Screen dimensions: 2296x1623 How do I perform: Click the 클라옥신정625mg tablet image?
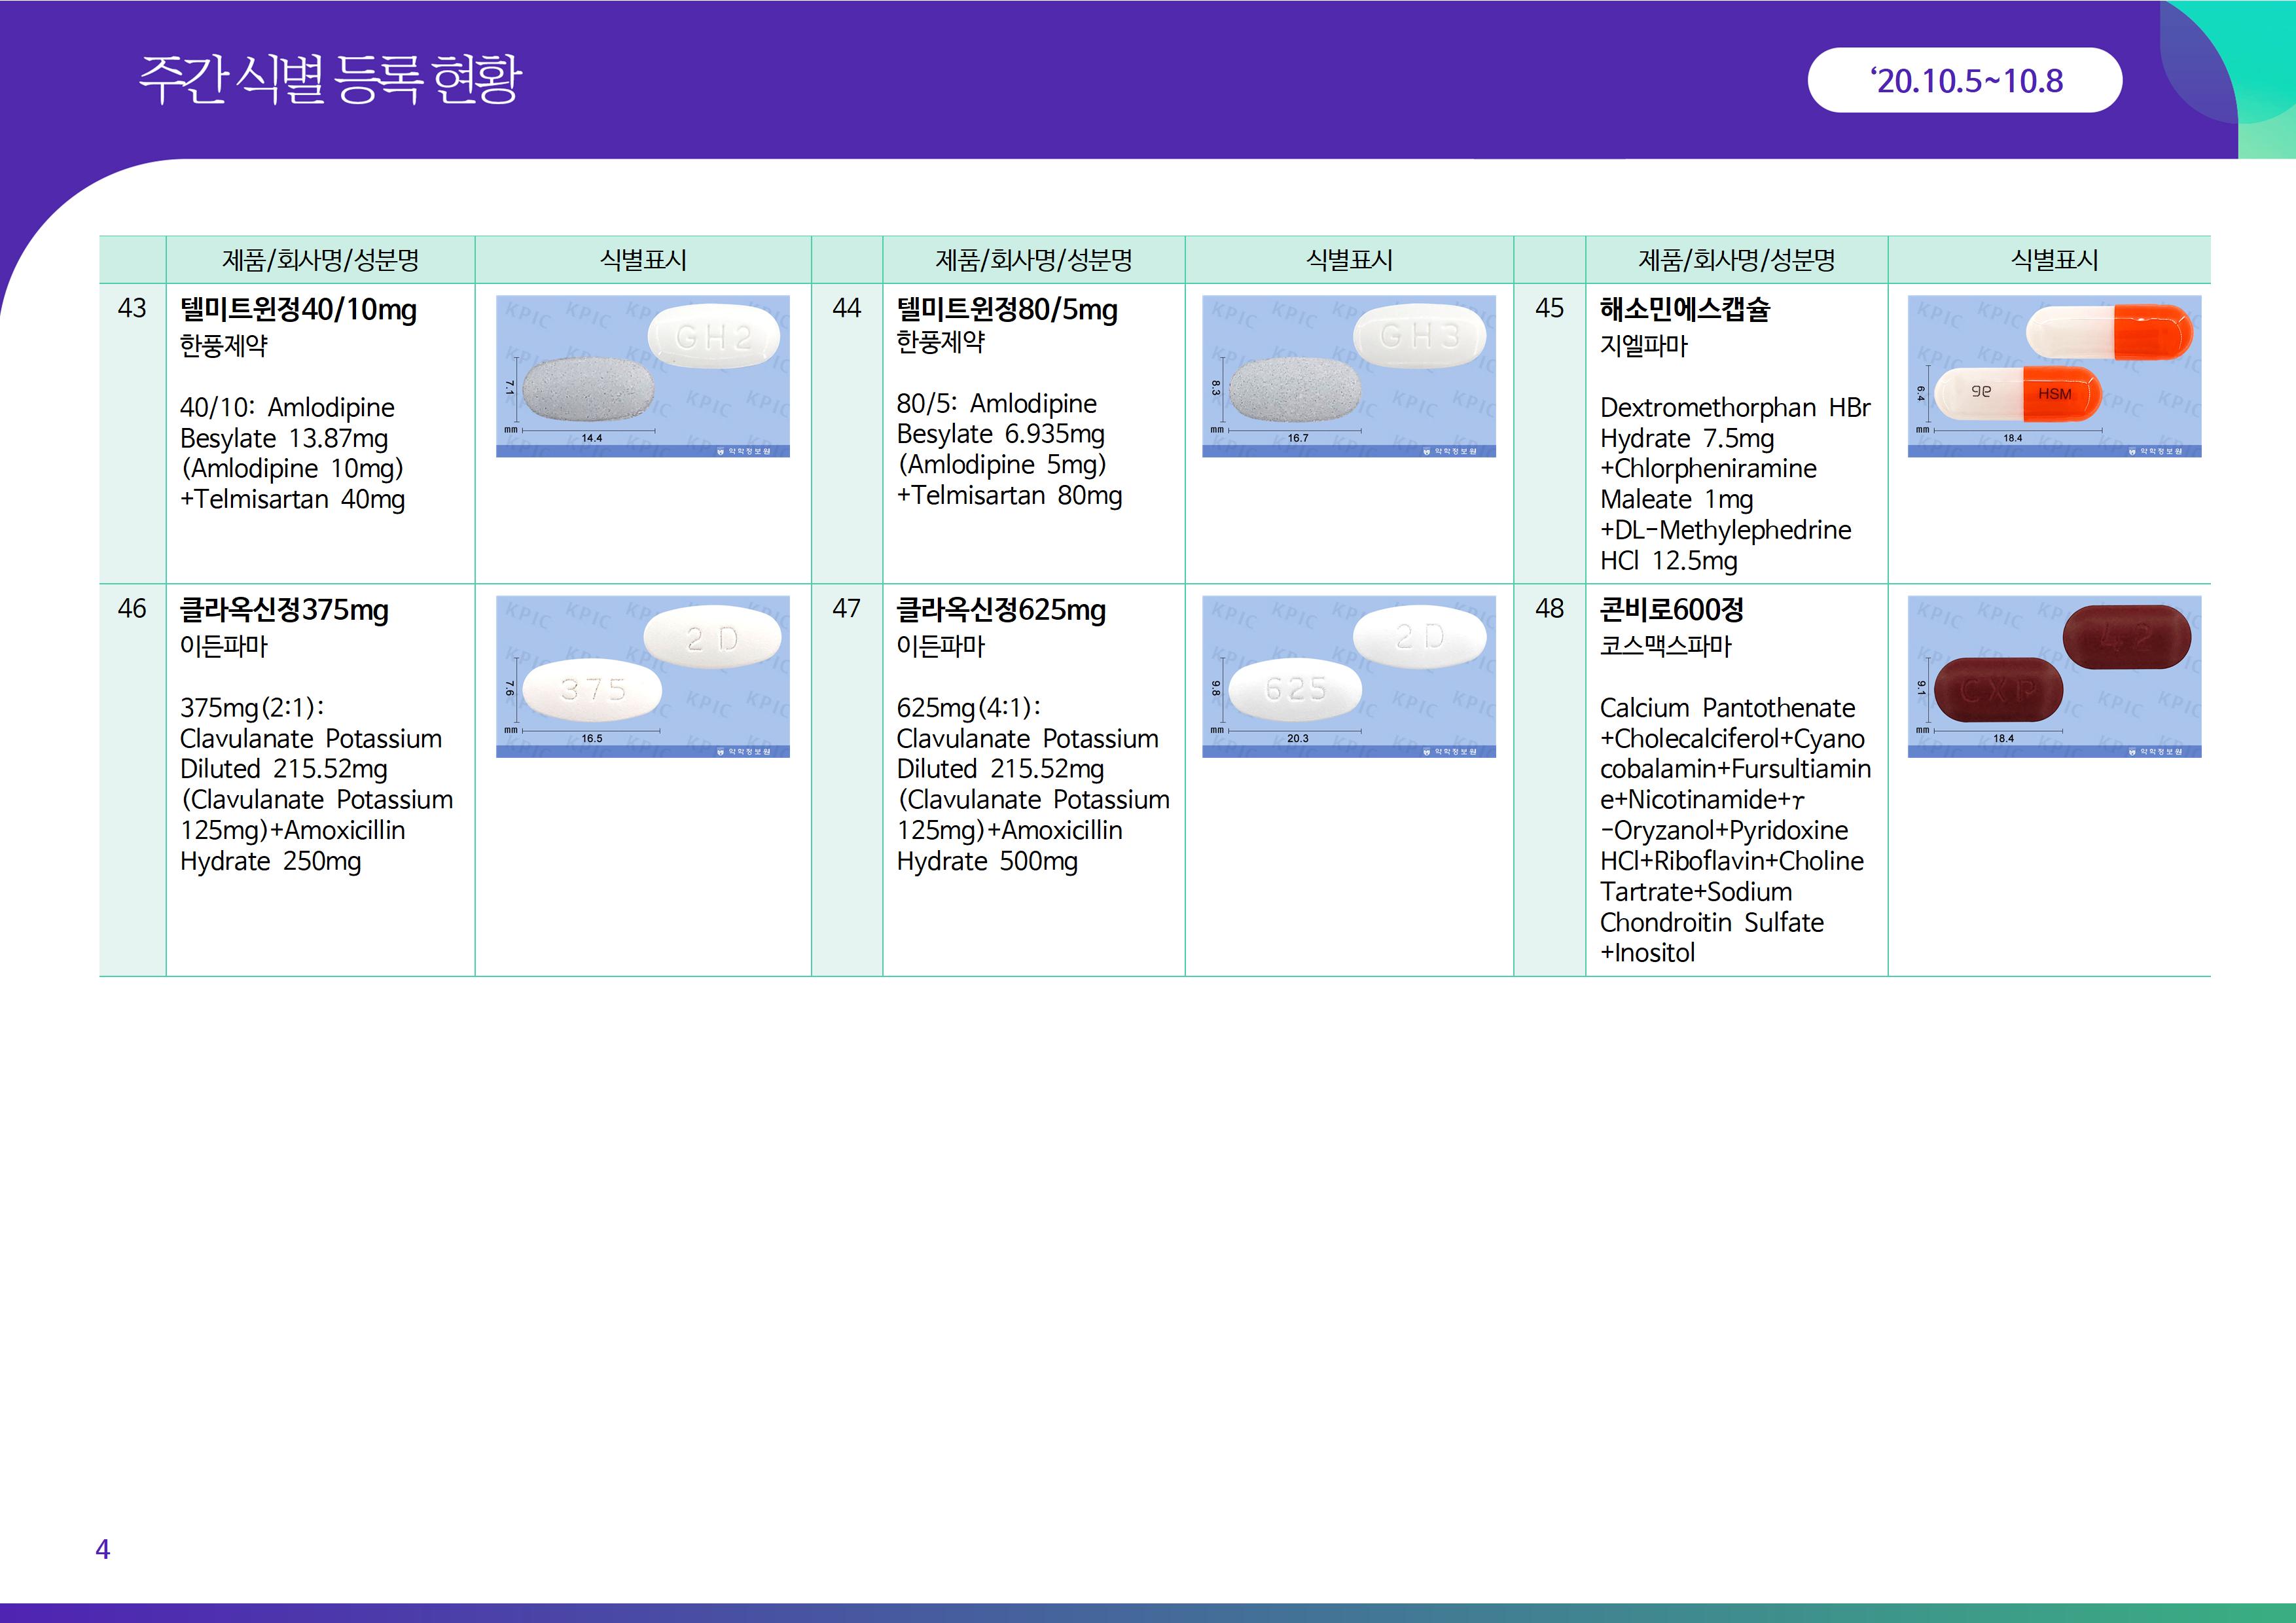(1348, 676)
